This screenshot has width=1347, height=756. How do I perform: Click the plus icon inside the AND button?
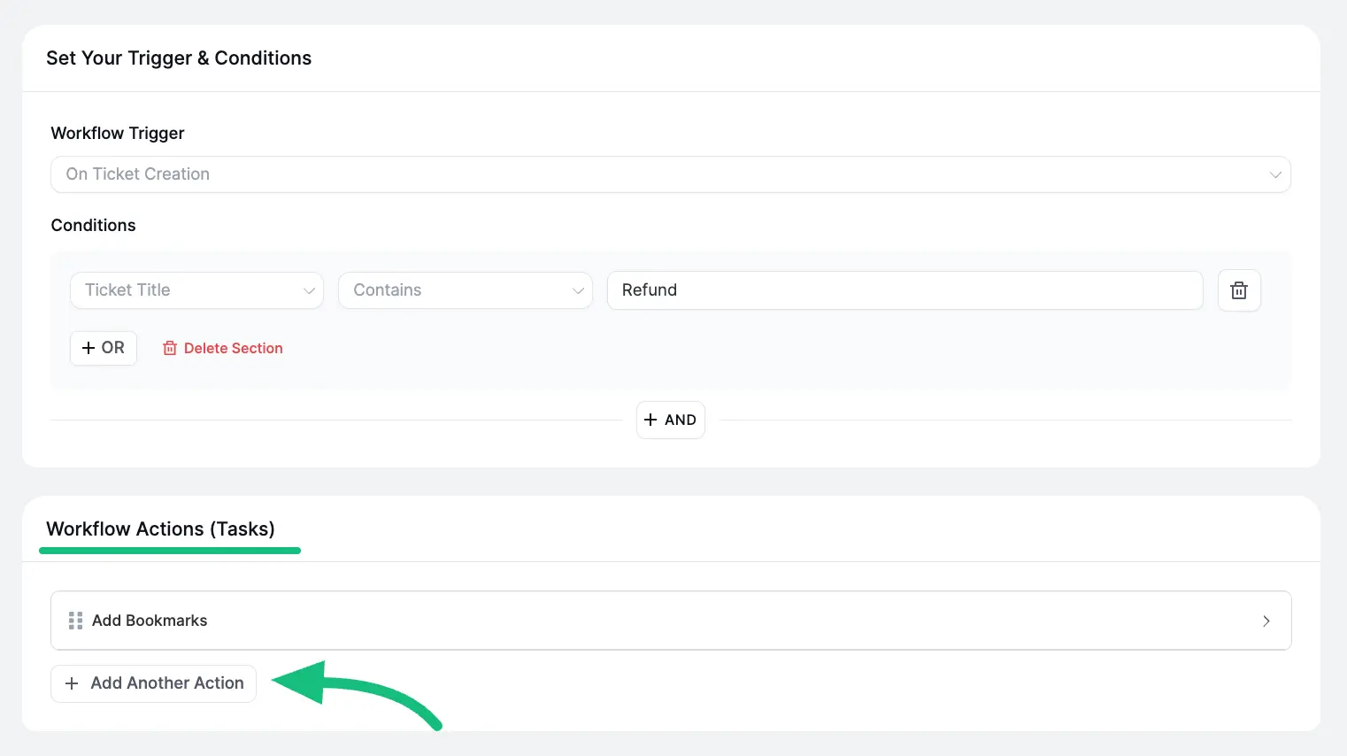coord(652,420)
